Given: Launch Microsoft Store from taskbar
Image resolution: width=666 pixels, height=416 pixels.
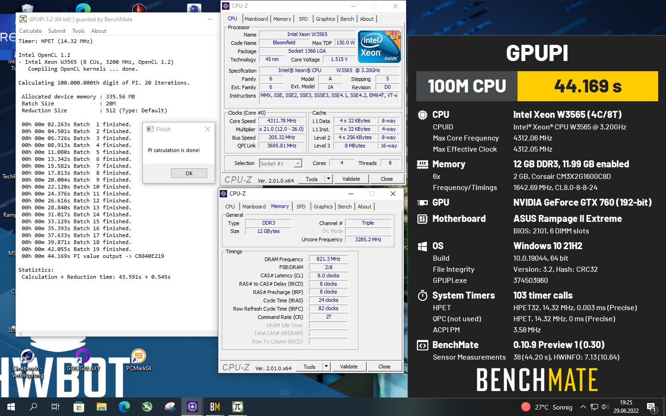Looking at the screenshot, I should (x=79, y=407).
